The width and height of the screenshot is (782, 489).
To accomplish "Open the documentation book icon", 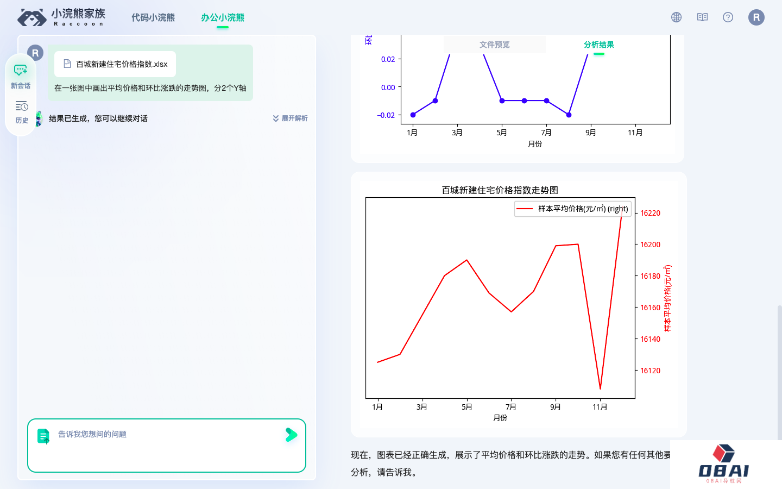I will pos(702,17).
